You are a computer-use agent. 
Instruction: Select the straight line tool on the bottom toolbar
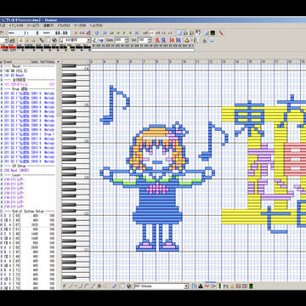coord(70,286)
